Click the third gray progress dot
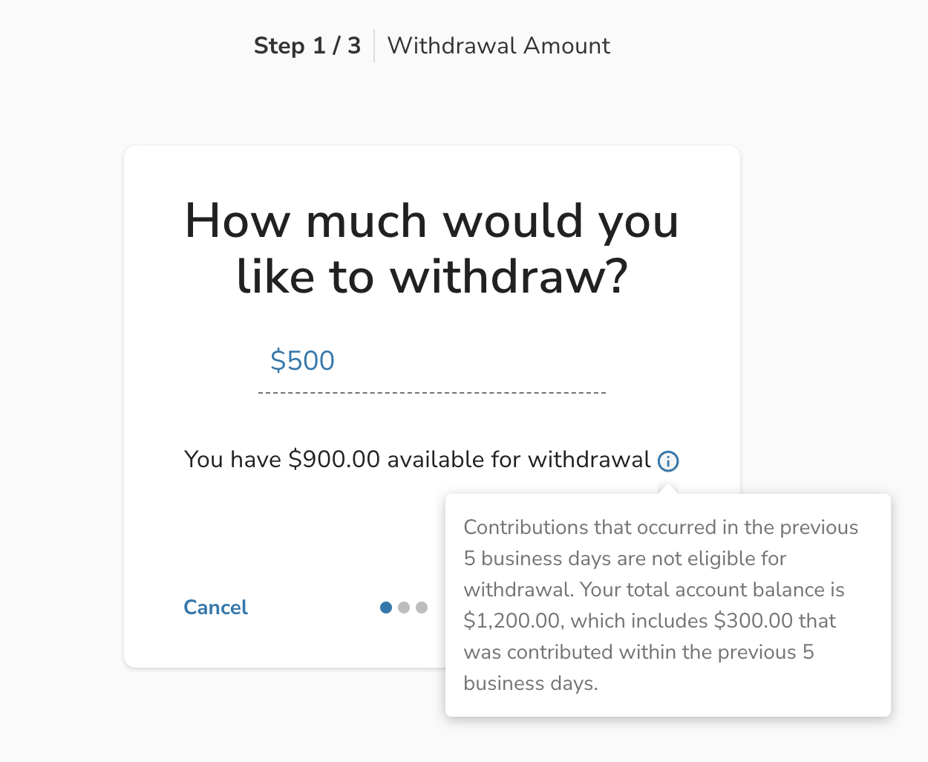928x762 pixels. coord(422,607)
